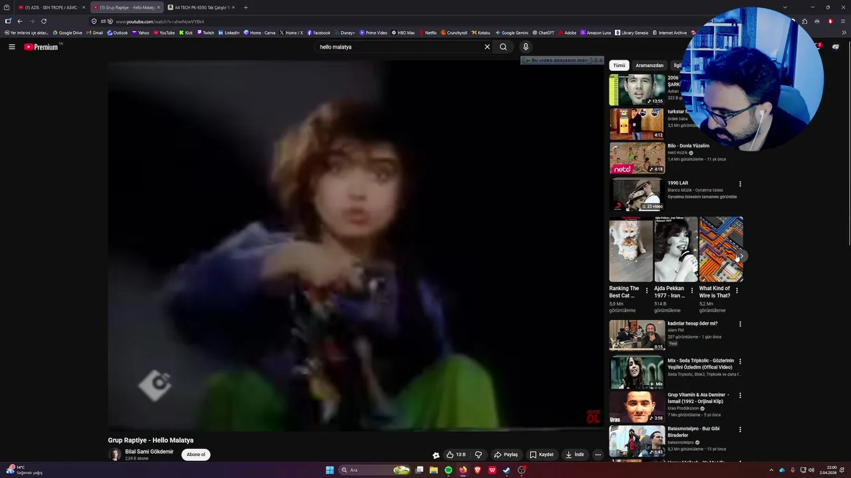Open options for Ajda Pekkan short

(x=692, y=290)
